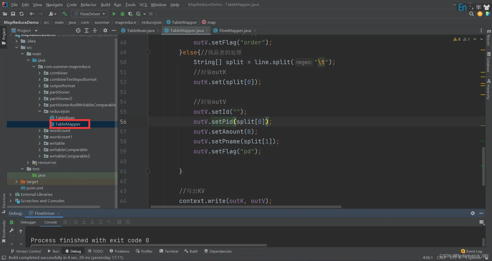Expand the wordcount package

39,130
